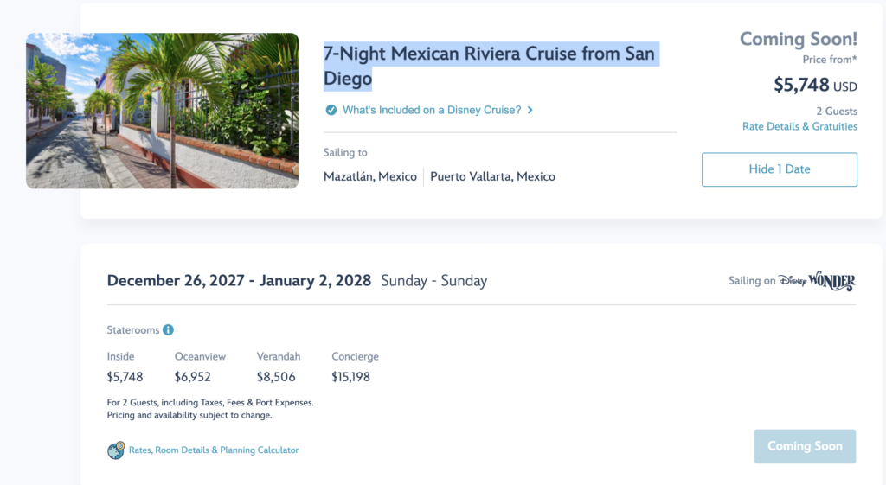Click the Mazatlán, Mexico destination
The height and width of the screenshot is (485, 886).
tap(370, 176)
